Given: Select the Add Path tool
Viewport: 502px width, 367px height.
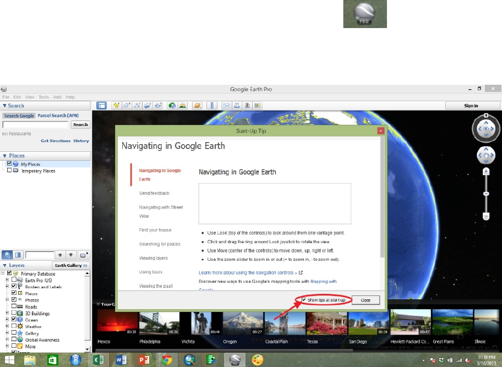Looking at the screenshot, I should [138, 105].
